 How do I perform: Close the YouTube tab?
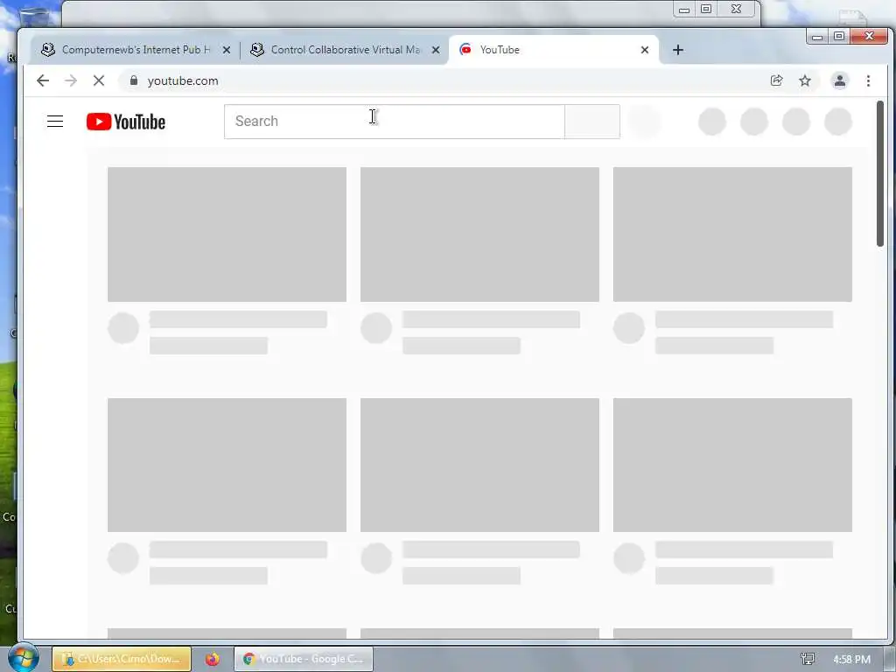[x=645, y=50]
